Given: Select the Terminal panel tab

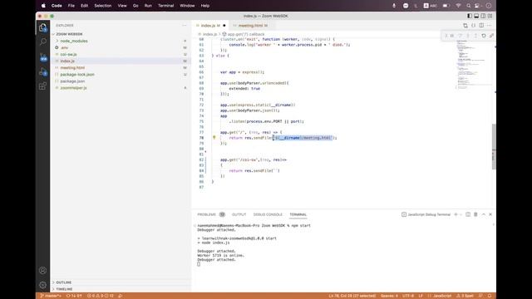Looking at the screenshot, I should click(x=298, y=214).
